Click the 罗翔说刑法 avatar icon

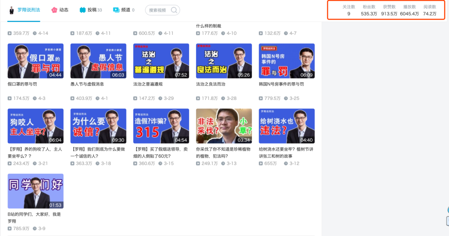pos(12,10)
